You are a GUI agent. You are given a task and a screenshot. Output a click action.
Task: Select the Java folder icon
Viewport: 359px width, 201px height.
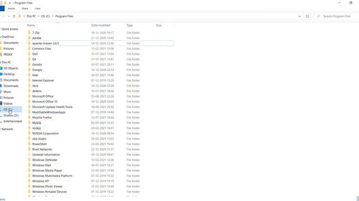pos(29,85)
